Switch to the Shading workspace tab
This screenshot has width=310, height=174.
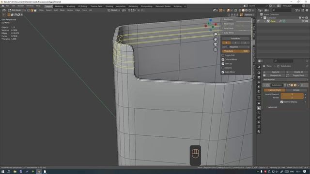109,6
